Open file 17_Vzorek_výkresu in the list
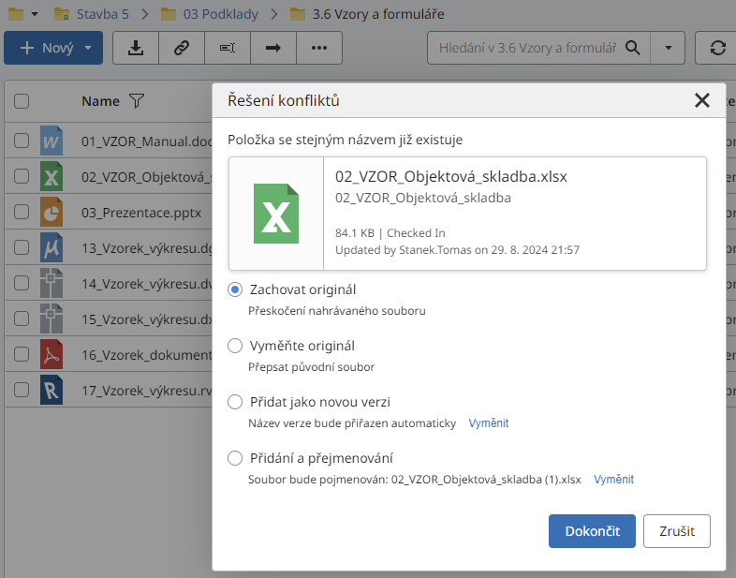This screenshot has width=736, height=578. [x=146, y=391]
